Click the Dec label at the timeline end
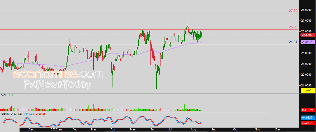316x132 pixels. (278, 129)
